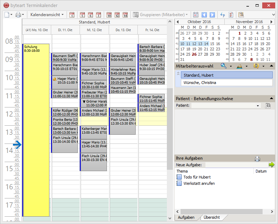Click the blue forward navigation arrow

212,15
